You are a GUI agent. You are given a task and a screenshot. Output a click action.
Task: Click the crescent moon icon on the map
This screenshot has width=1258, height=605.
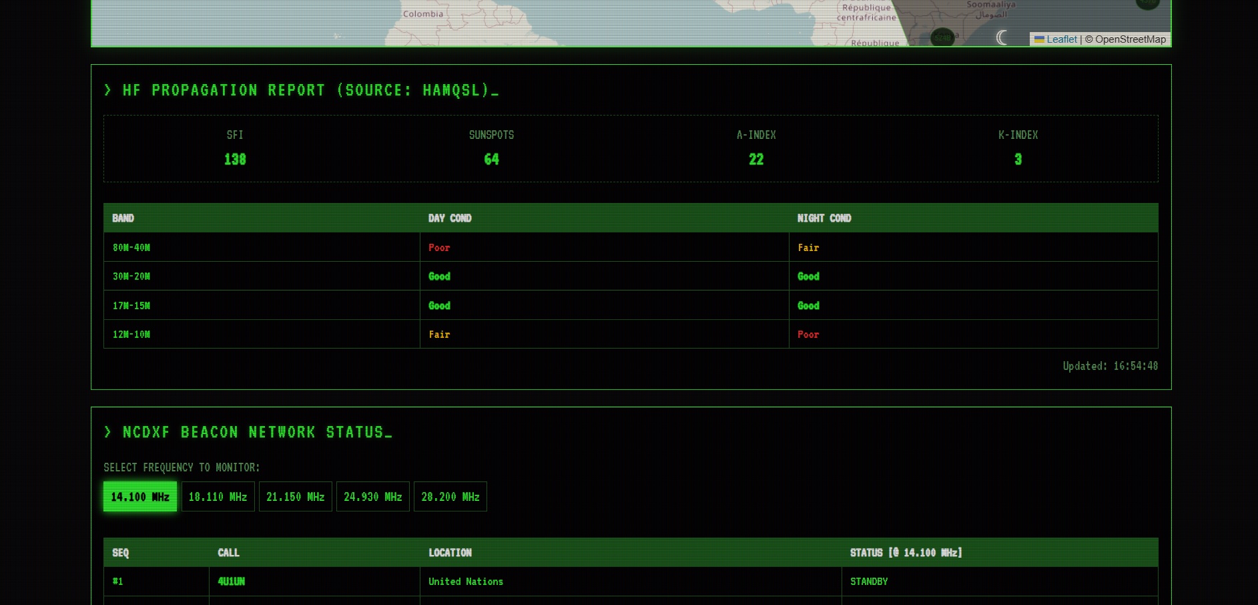(1001, 37)
